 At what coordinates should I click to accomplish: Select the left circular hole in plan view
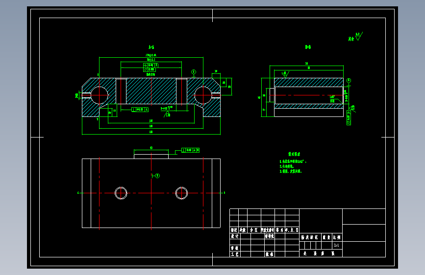[121, 193]
